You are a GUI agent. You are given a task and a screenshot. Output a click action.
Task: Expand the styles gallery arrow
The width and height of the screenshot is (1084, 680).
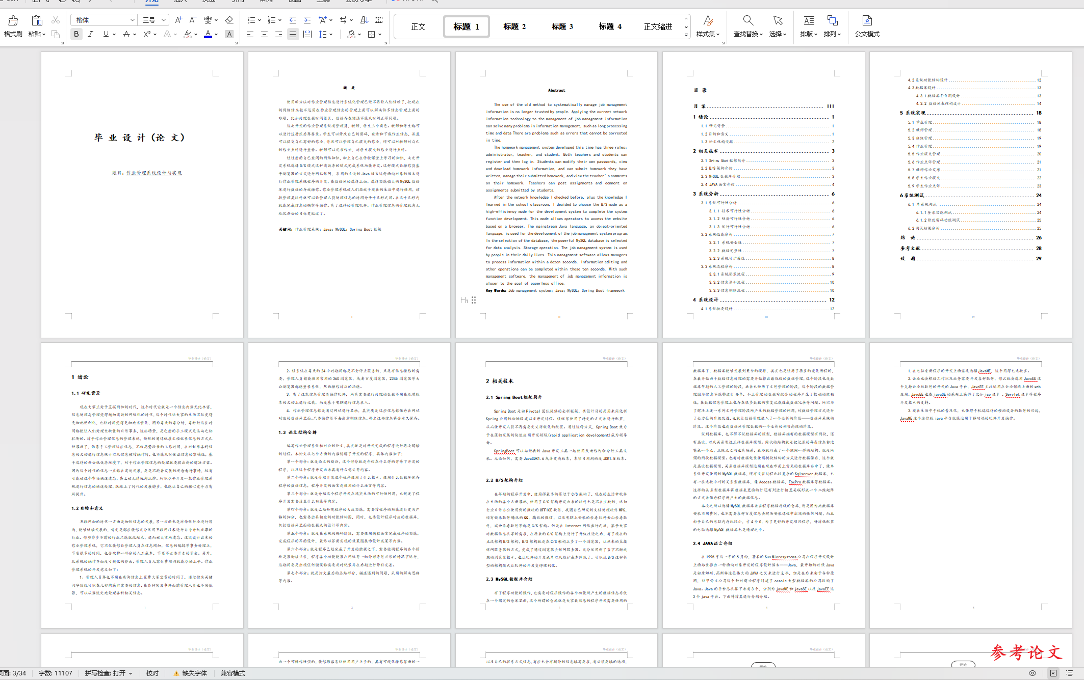[x=686, y=35]
